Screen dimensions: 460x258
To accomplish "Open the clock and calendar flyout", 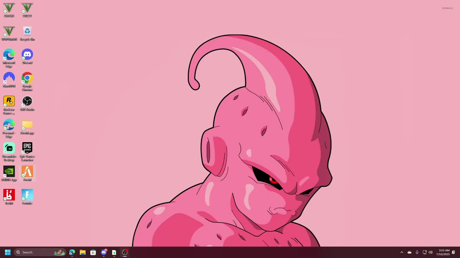I will 443,252.
